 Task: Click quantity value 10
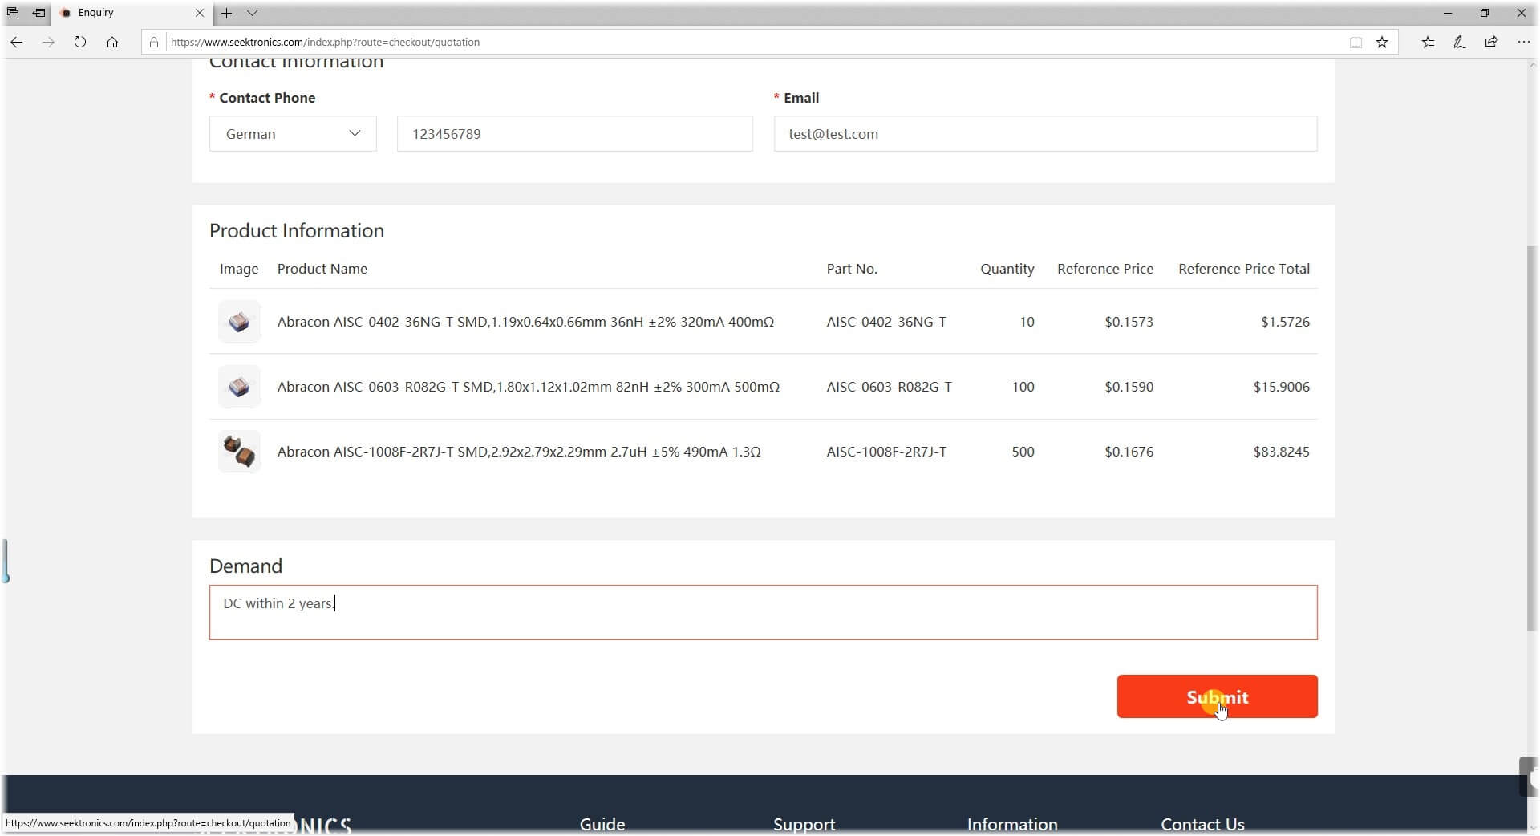pyautogui.click(x=1027, y=322)
